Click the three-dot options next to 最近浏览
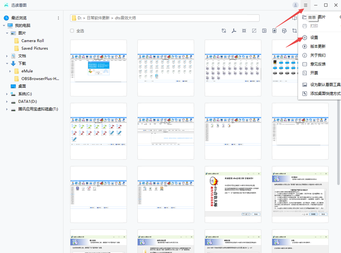 58,18
